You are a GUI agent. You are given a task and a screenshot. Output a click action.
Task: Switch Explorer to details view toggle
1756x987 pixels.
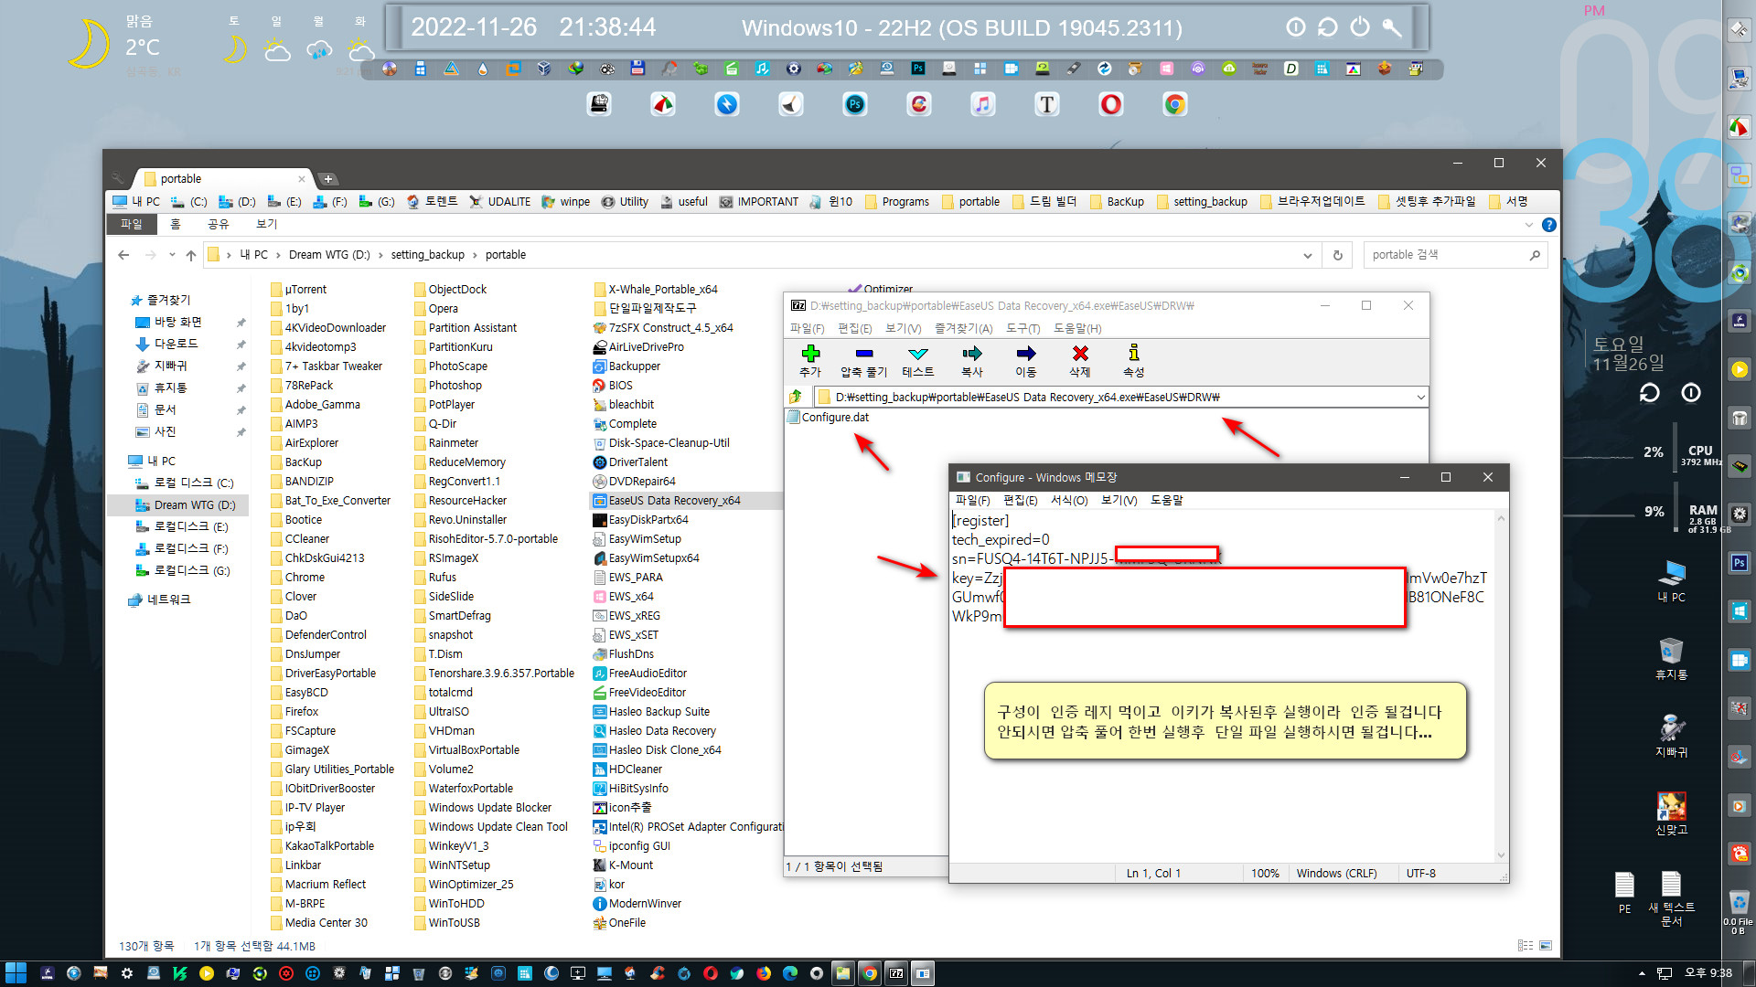(1526, 946)
